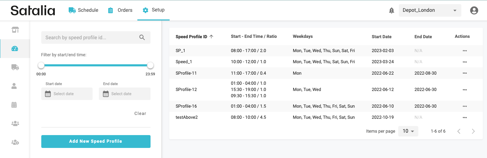Clear the filters with the Clear button

pos(140,114)
